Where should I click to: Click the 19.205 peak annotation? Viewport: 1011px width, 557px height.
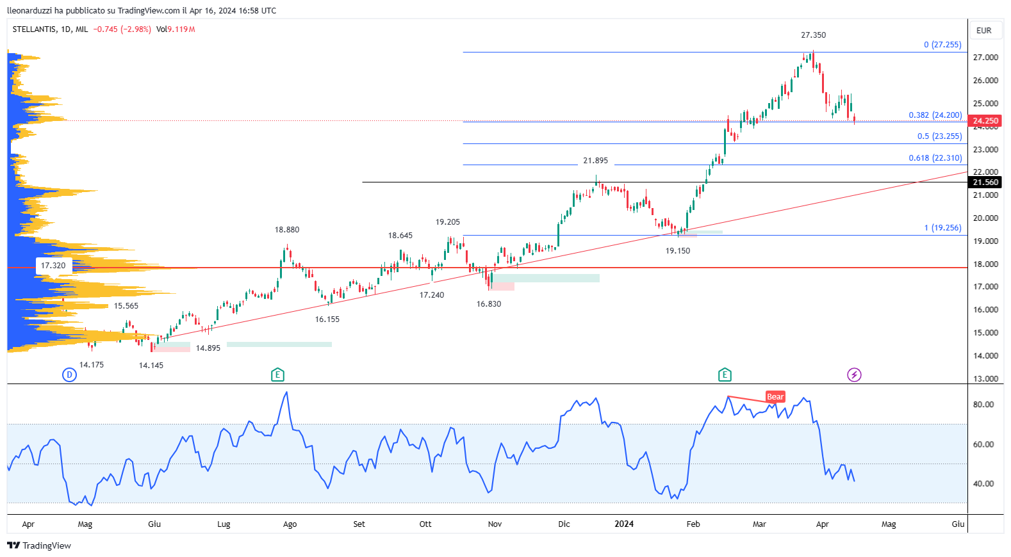click(448, 222)
